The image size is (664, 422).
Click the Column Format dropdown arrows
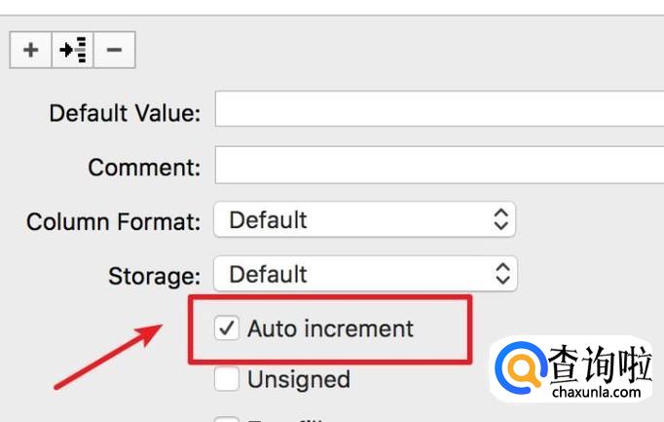tap(500, 220)
